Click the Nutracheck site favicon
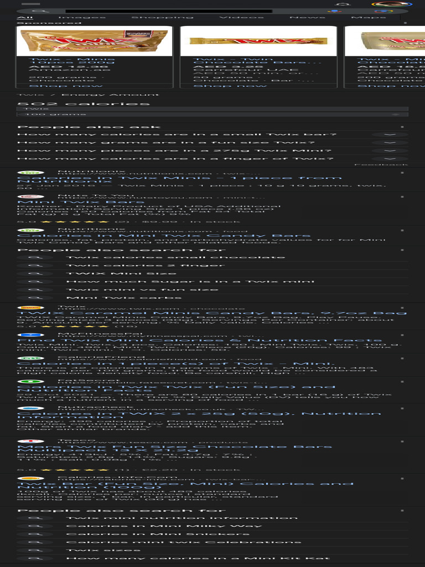This screenshot has width=425, height=567. (31, 408)
